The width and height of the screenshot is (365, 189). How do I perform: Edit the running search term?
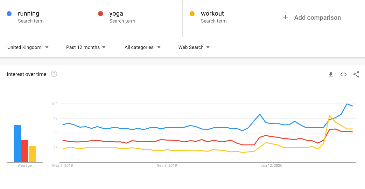click(x=29, y=14)
